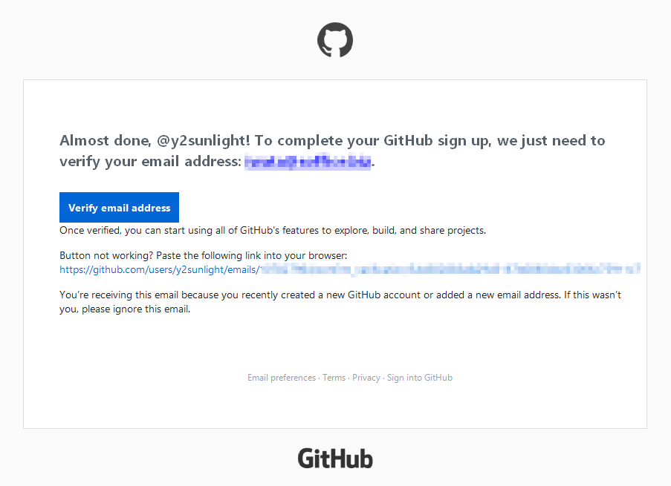This screenshot has width=671, height=486.
Task: Click 'verify your email address:' heading line
Action: (150, 162)
